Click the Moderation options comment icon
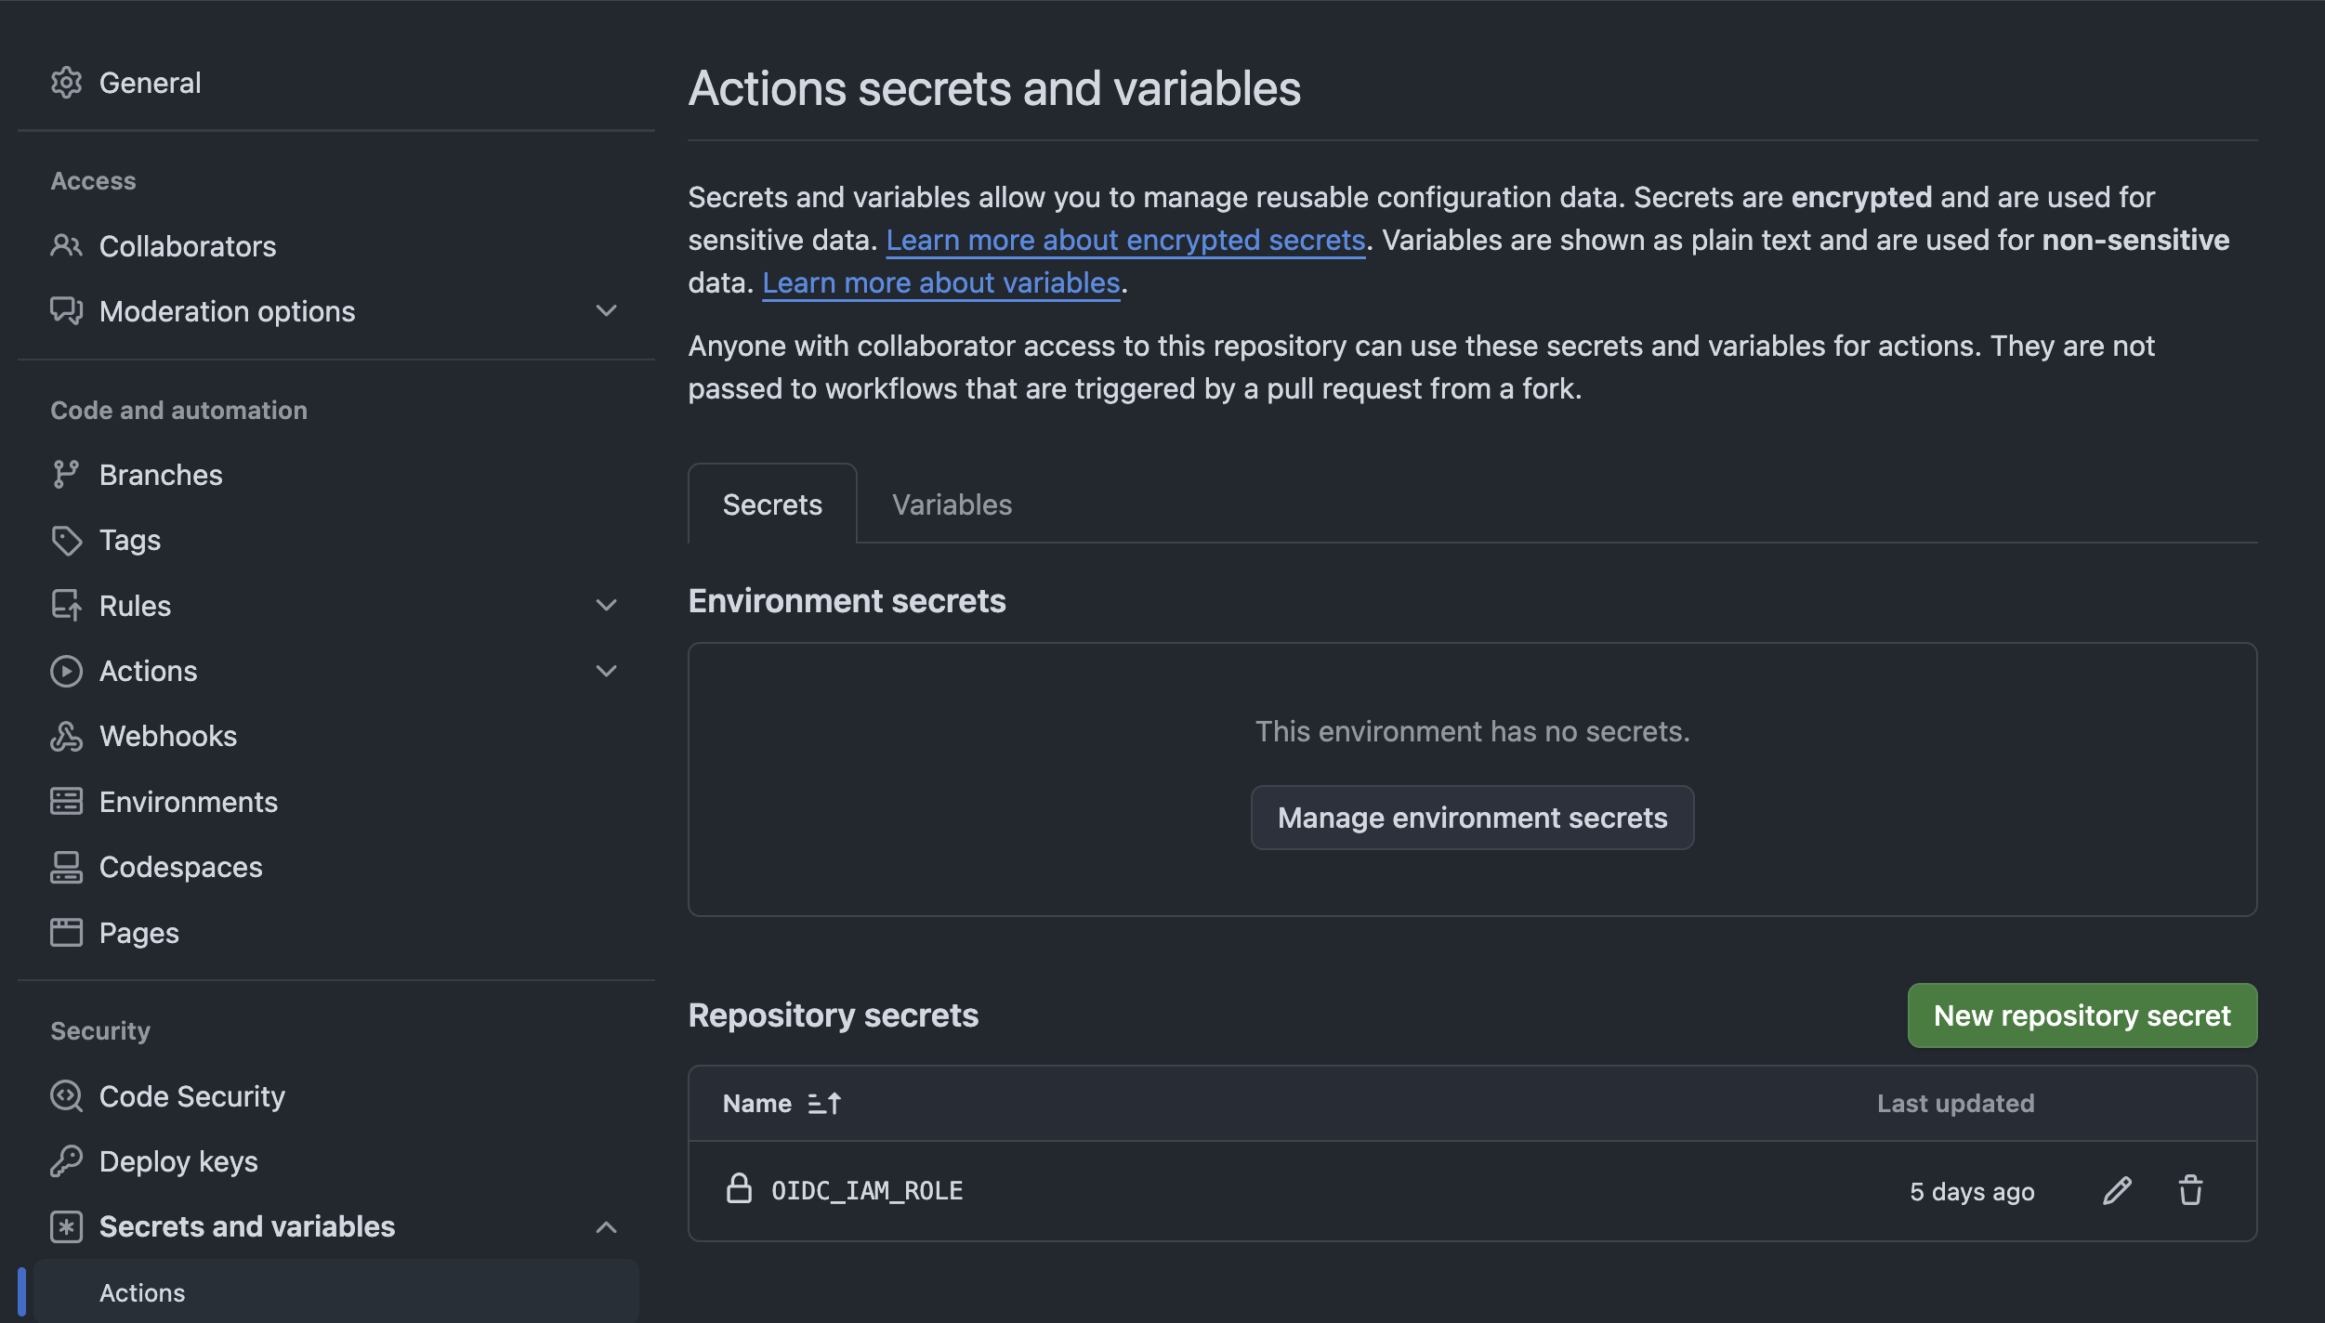 pyautogui.click(x=66, y=310)
